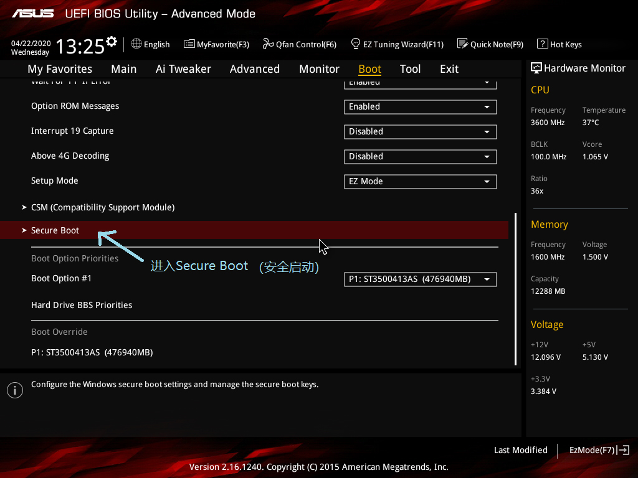Click the arrow beside Secure Boot
This screenshot has width=638, height=478.
click(x=24, y=230)
